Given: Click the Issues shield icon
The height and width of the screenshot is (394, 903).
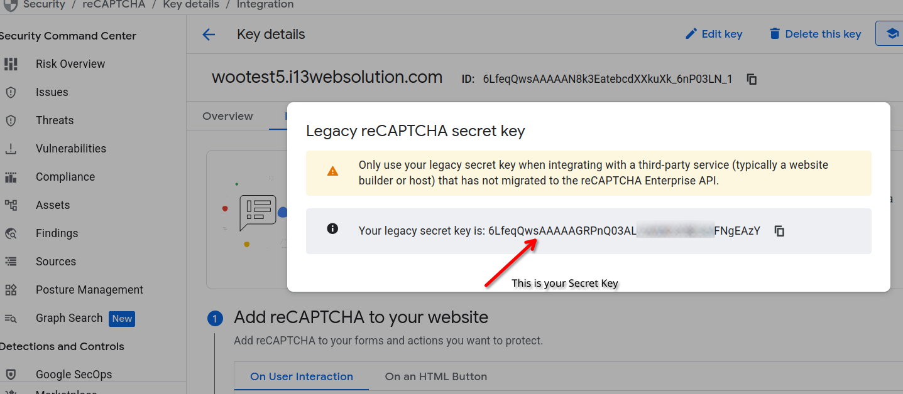Looking at the screenshot, I should (x=11, y=92).
